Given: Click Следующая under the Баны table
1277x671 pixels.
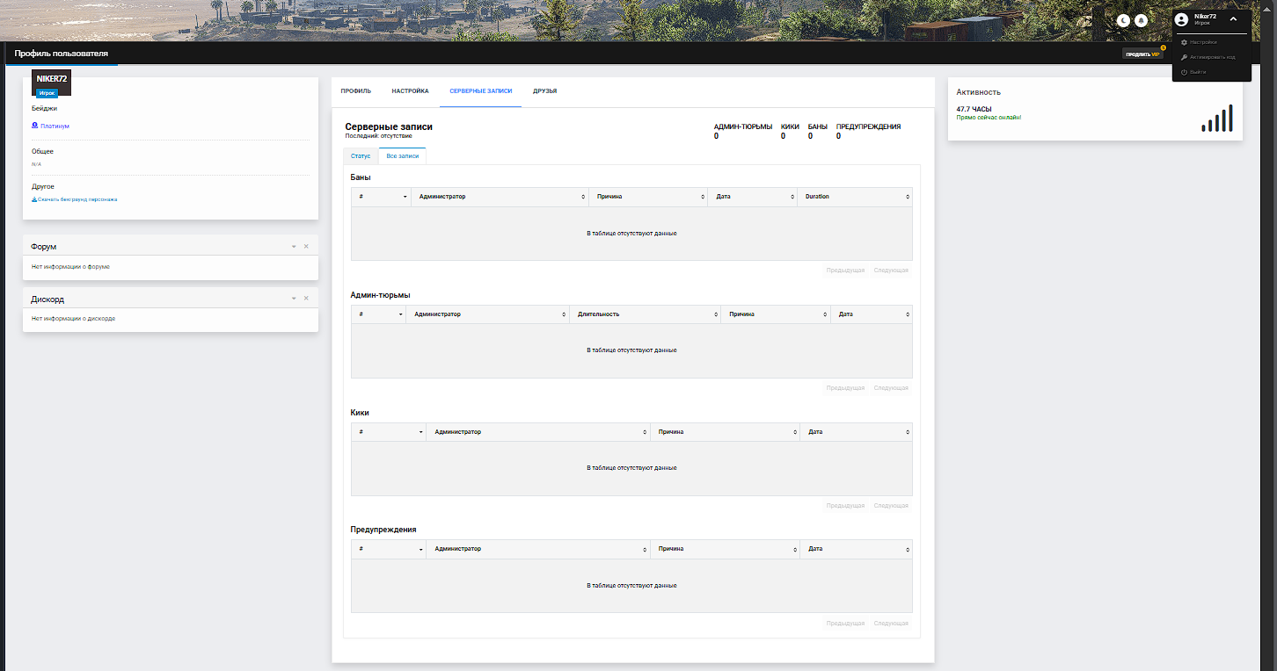Looking at the screenshot, I should point(891,271).
